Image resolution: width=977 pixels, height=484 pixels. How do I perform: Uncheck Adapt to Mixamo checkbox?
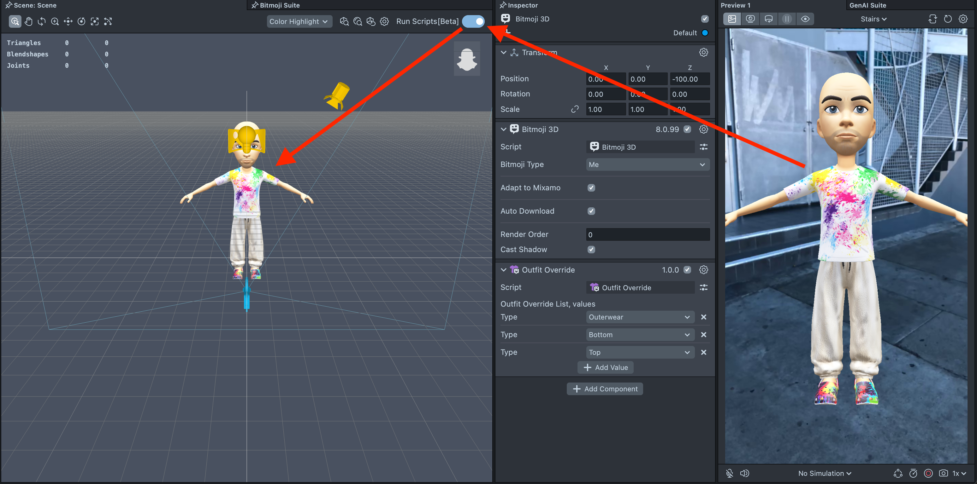coord(591,188)
